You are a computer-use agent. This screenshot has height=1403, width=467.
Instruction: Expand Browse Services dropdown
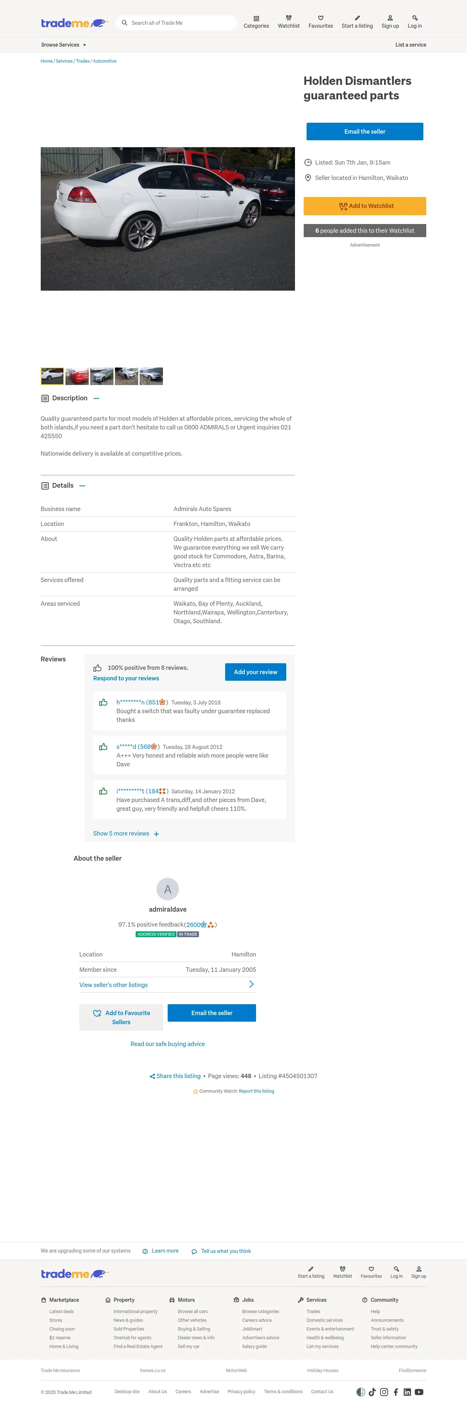pyautogui.click(x=63, y=45)
